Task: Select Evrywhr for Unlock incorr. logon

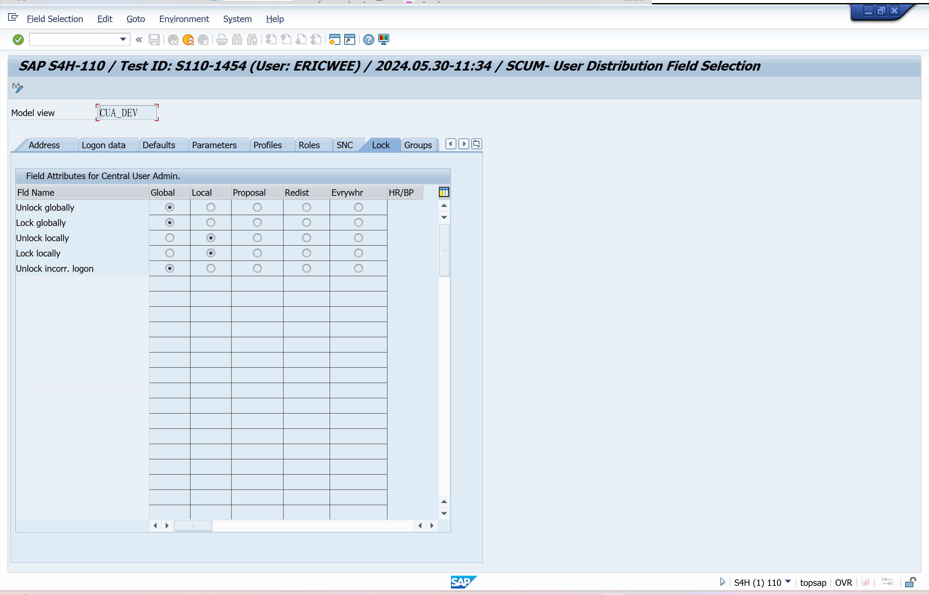Action: pos(358,268)
